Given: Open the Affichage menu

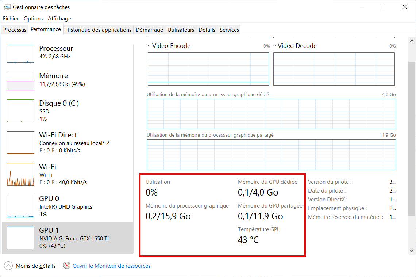Looking at the screenshot, I should click(59, 19).
